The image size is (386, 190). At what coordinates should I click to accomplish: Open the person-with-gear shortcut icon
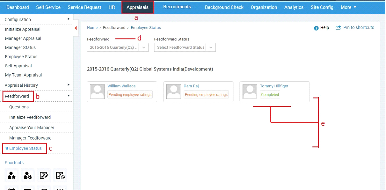tap(28, 175)
